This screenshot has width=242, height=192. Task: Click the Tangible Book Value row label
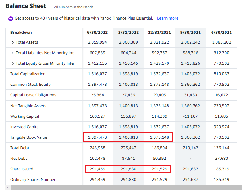tap(29, 137)
